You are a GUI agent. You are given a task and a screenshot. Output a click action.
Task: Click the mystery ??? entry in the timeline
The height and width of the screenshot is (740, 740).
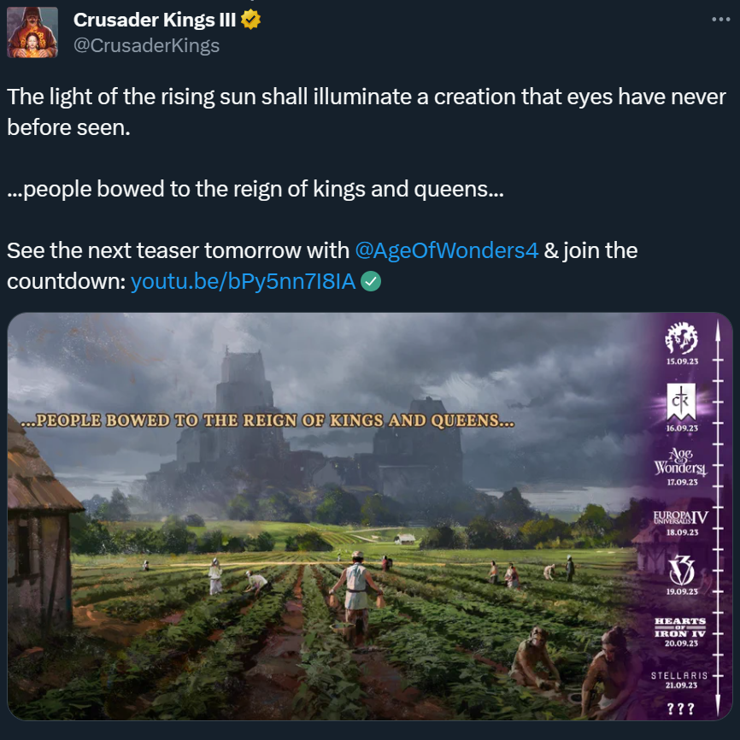click(x=681, y=708)
